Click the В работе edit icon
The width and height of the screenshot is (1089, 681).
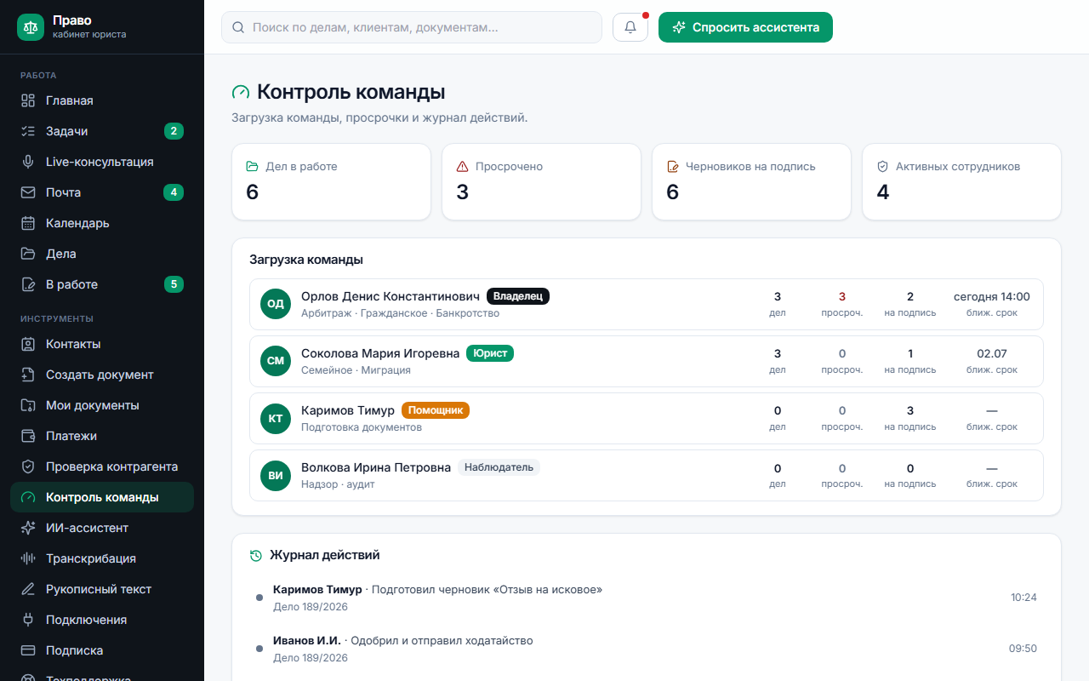(28, 284)
